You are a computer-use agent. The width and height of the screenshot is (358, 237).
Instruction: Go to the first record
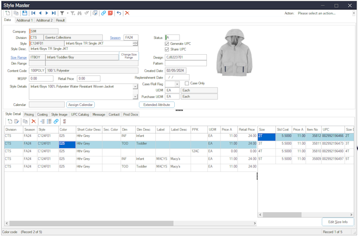pos(33,13)
